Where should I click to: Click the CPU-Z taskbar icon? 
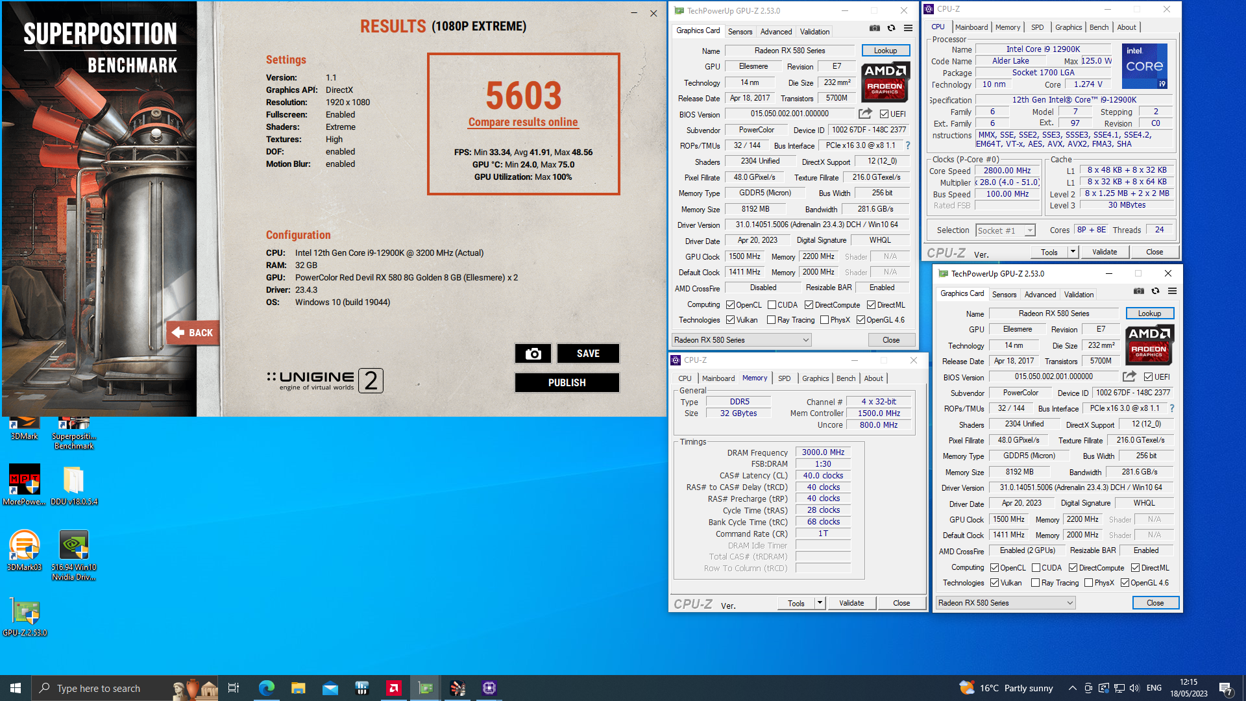[489, 688]
